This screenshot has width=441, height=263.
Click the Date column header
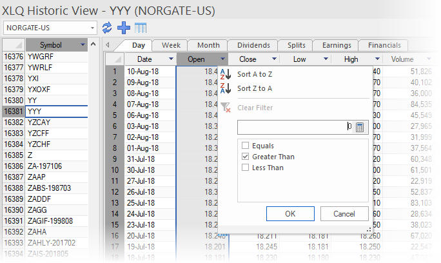click(x=150, y=59)
